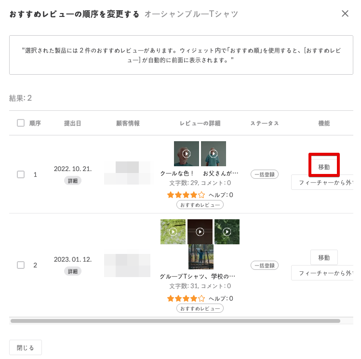
Task: Open the playground photo thumbnail in review 2
Action: pyautogui.click(x=201, y=257)
